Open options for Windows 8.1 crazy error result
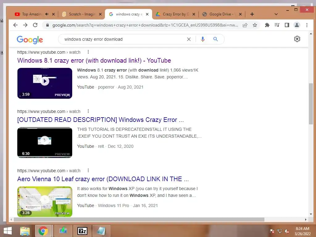316x237 pixels. [x=88, y=52]
